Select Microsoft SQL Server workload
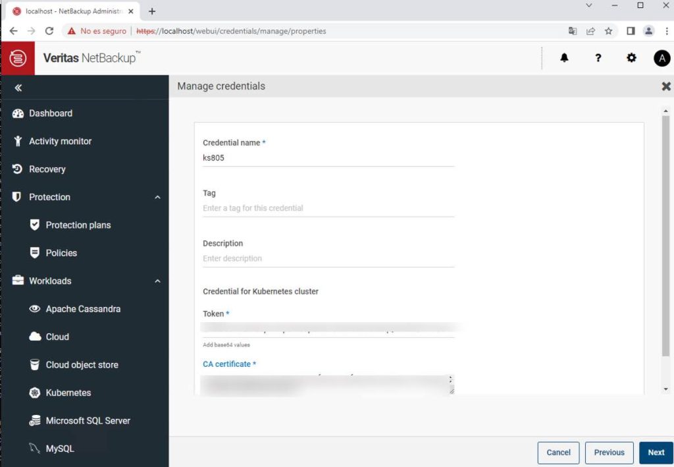Image resolution: width=674 pixels, height=467 pixels. 88,420
